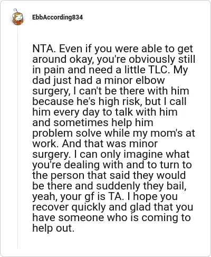Click the line "work. And that was minor"
Image resolution: width=211 pixels, height=257 pixels.
click(x=95, y=144)
